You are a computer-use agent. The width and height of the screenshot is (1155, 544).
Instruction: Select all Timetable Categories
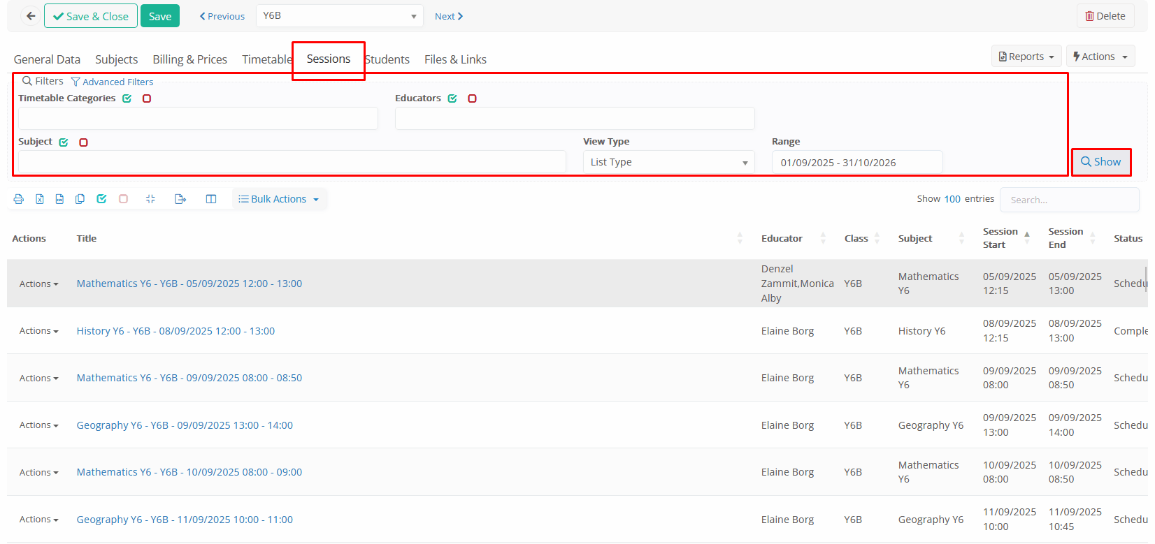(x=127, y=98)
